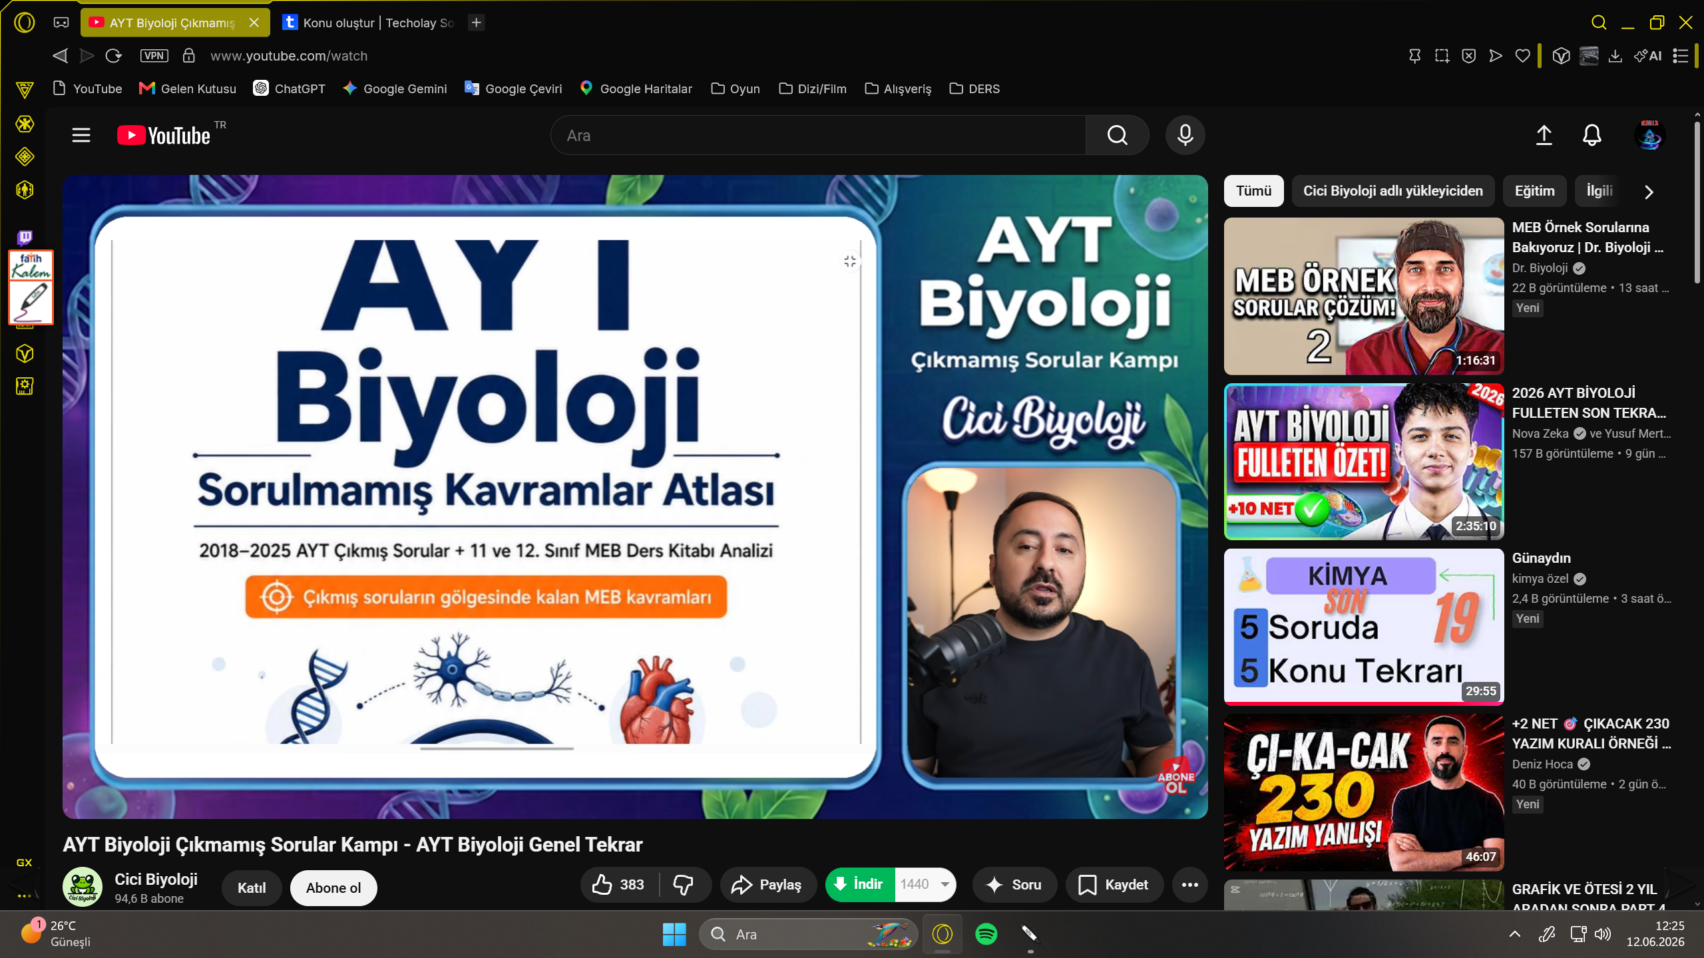Switch to the Konu oluştur | Techolay tab
Screen dimensions: 1704x958
coord(369,23)
